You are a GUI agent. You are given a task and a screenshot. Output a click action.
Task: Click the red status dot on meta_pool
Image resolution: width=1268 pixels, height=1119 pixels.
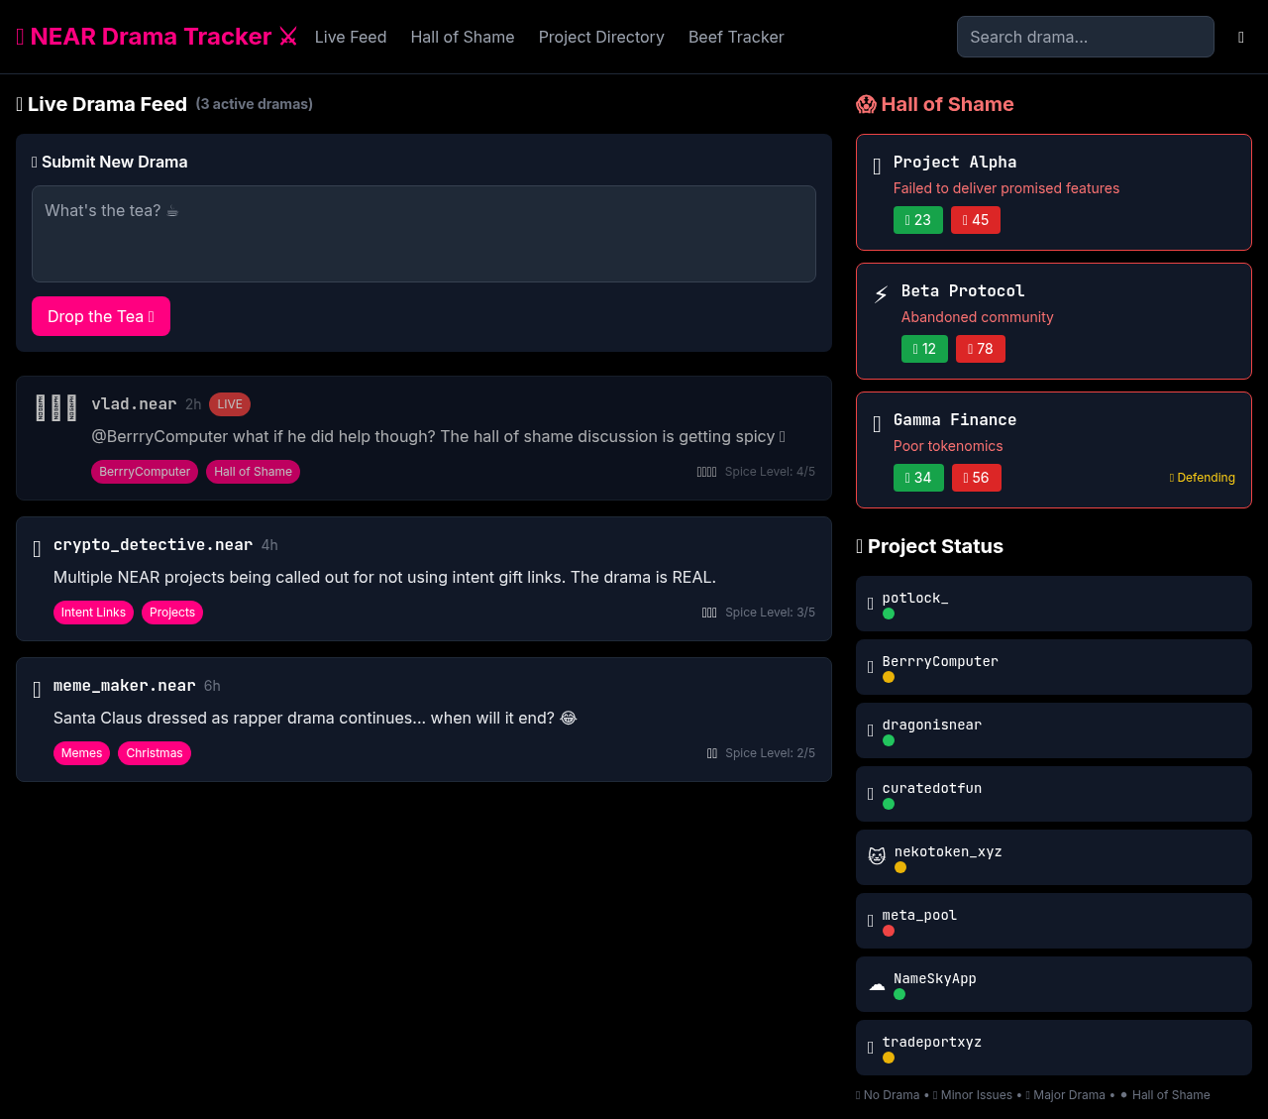pos(889,931)
